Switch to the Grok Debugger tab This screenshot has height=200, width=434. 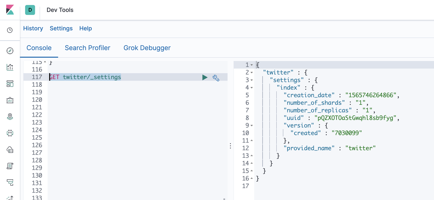click(x=147, y=47)
